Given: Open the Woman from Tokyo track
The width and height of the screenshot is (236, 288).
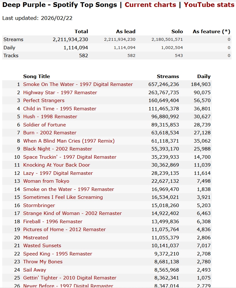Looking at the screenshot, I should pos(46,181).
